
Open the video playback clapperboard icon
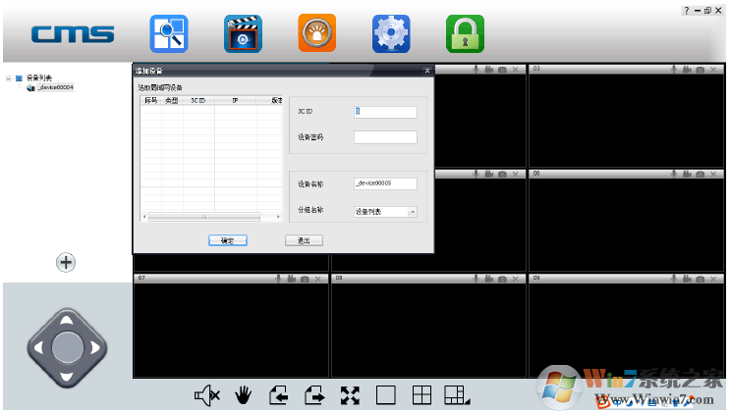click(243, 34)
